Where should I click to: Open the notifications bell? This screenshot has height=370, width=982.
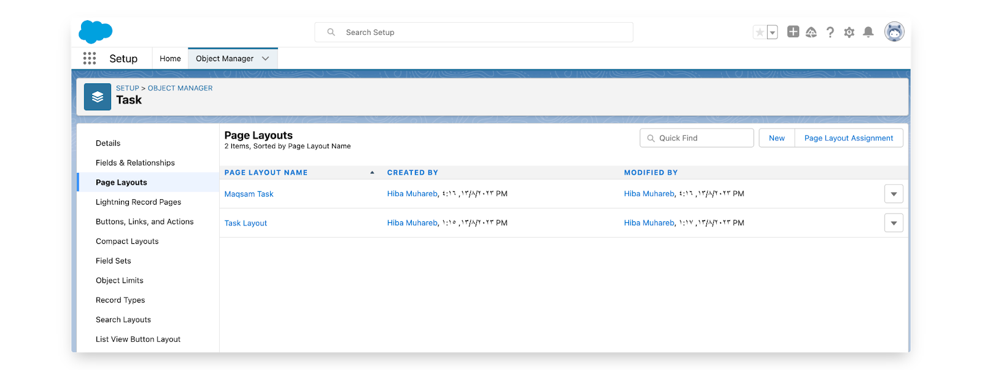tap(868, 32)
